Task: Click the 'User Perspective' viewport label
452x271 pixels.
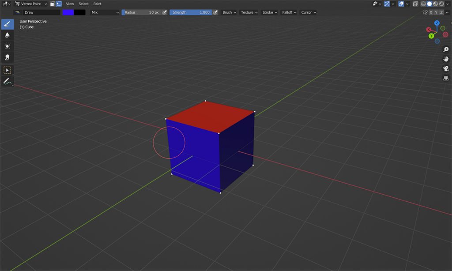Action: (33, 21)
